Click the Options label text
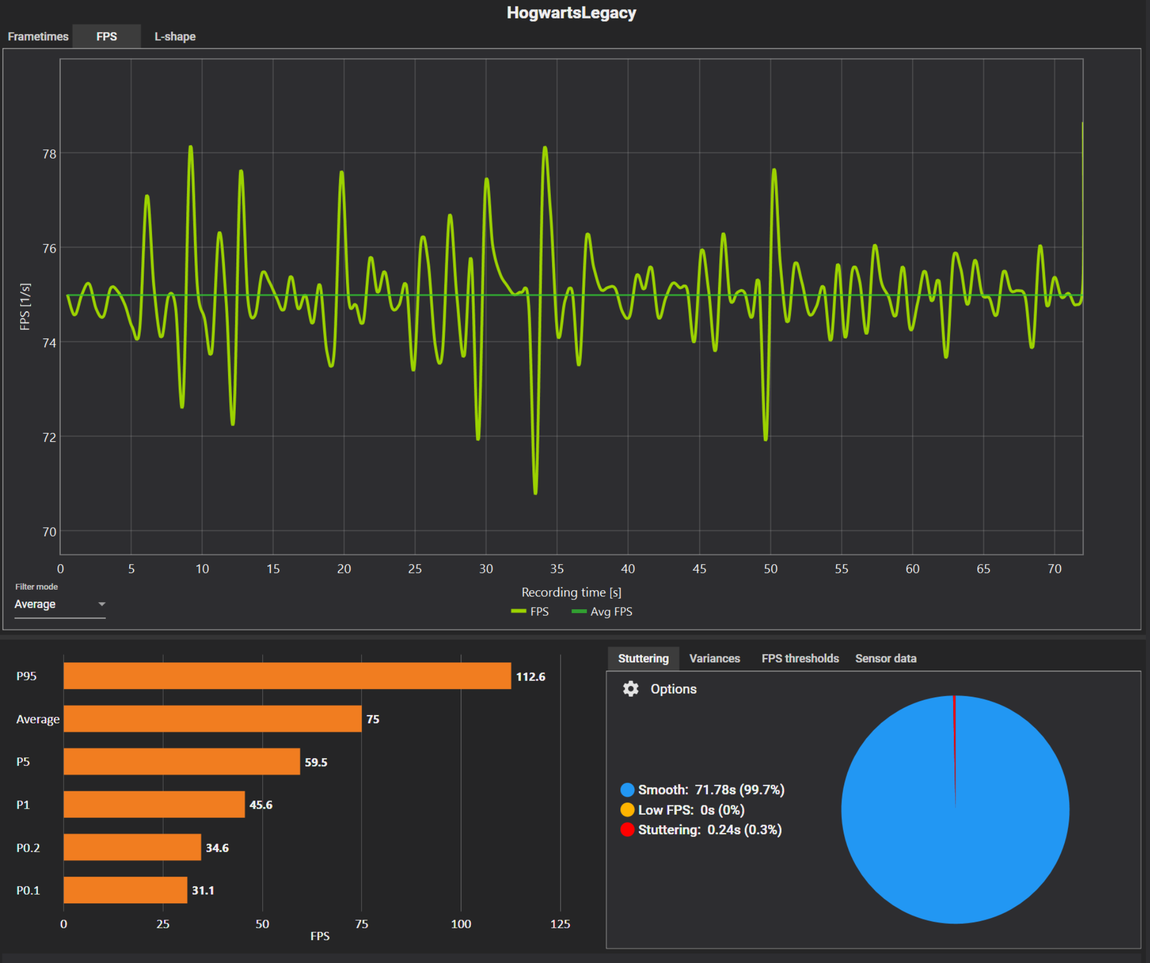The width and height of the screenshot is (1150, 963). coord(673,689)
